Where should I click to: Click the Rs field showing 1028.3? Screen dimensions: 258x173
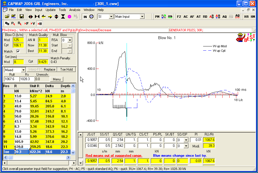coord(27,79)
